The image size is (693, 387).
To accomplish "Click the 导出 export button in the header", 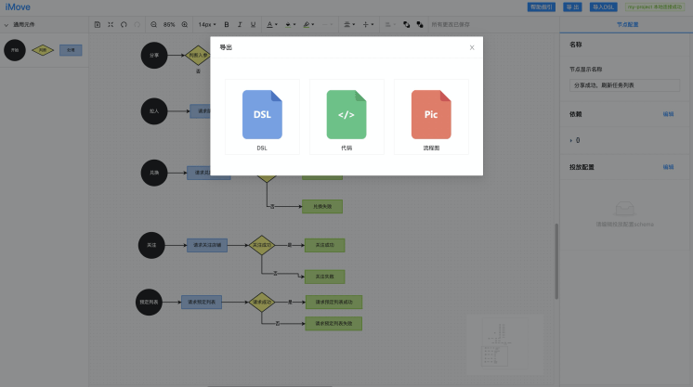I will (572, 7).
